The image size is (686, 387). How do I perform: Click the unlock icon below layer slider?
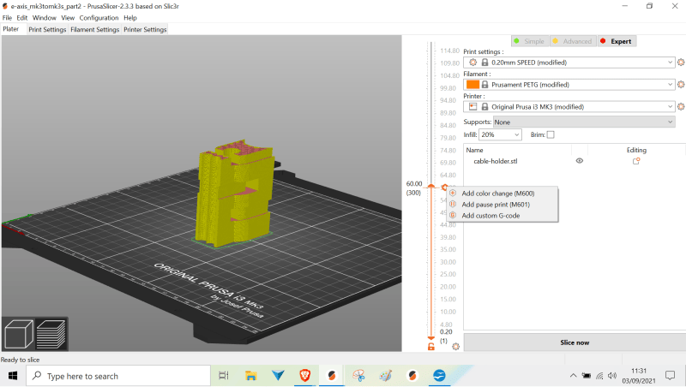[x=431, y=347]
